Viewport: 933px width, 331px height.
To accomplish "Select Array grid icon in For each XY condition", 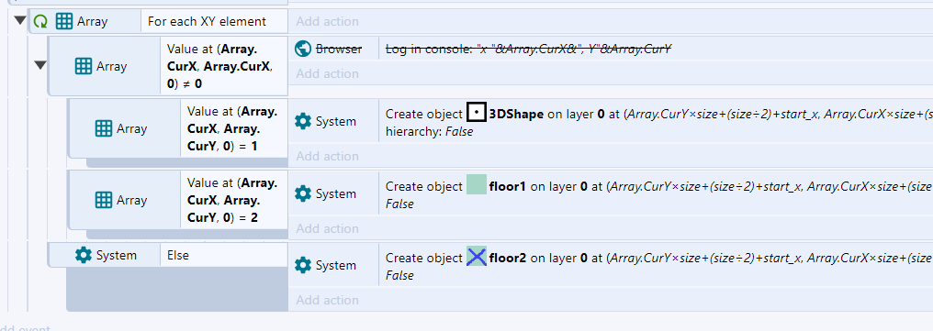I will 63,21.
